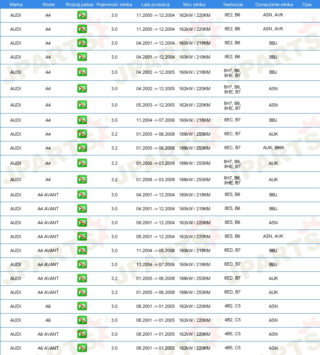Select the date range 05.2003 -> 12.2005

(x=155, y=105)
